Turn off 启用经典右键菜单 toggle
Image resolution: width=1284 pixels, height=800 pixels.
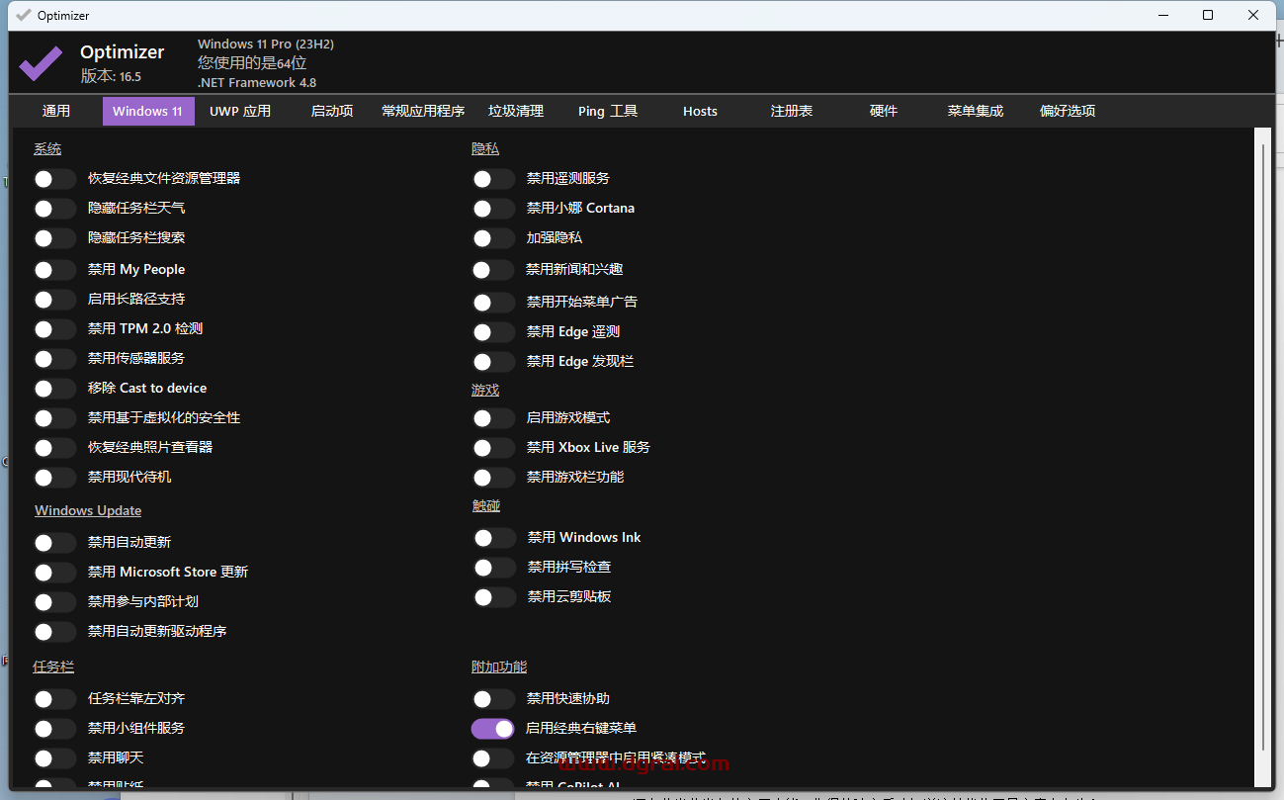[x=493, y=729]
